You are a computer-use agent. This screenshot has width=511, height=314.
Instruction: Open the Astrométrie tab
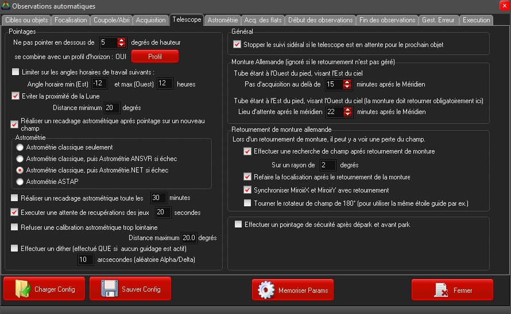point(223,20)
